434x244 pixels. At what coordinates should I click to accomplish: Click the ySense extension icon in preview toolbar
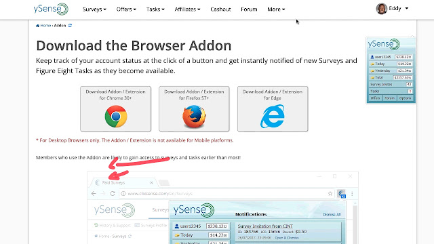click(342, 194)
